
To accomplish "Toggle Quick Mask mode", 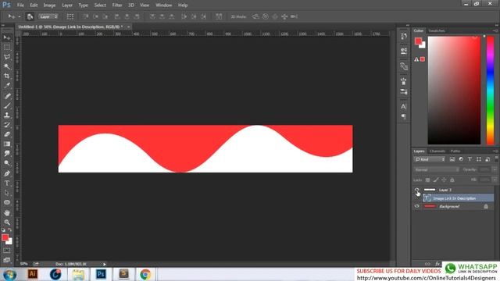I will [7, 251].
